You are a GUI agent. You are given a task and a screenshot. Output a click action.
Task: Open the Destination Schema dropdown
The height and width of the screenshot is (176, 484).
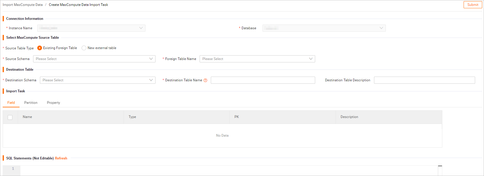pos(97,80)
